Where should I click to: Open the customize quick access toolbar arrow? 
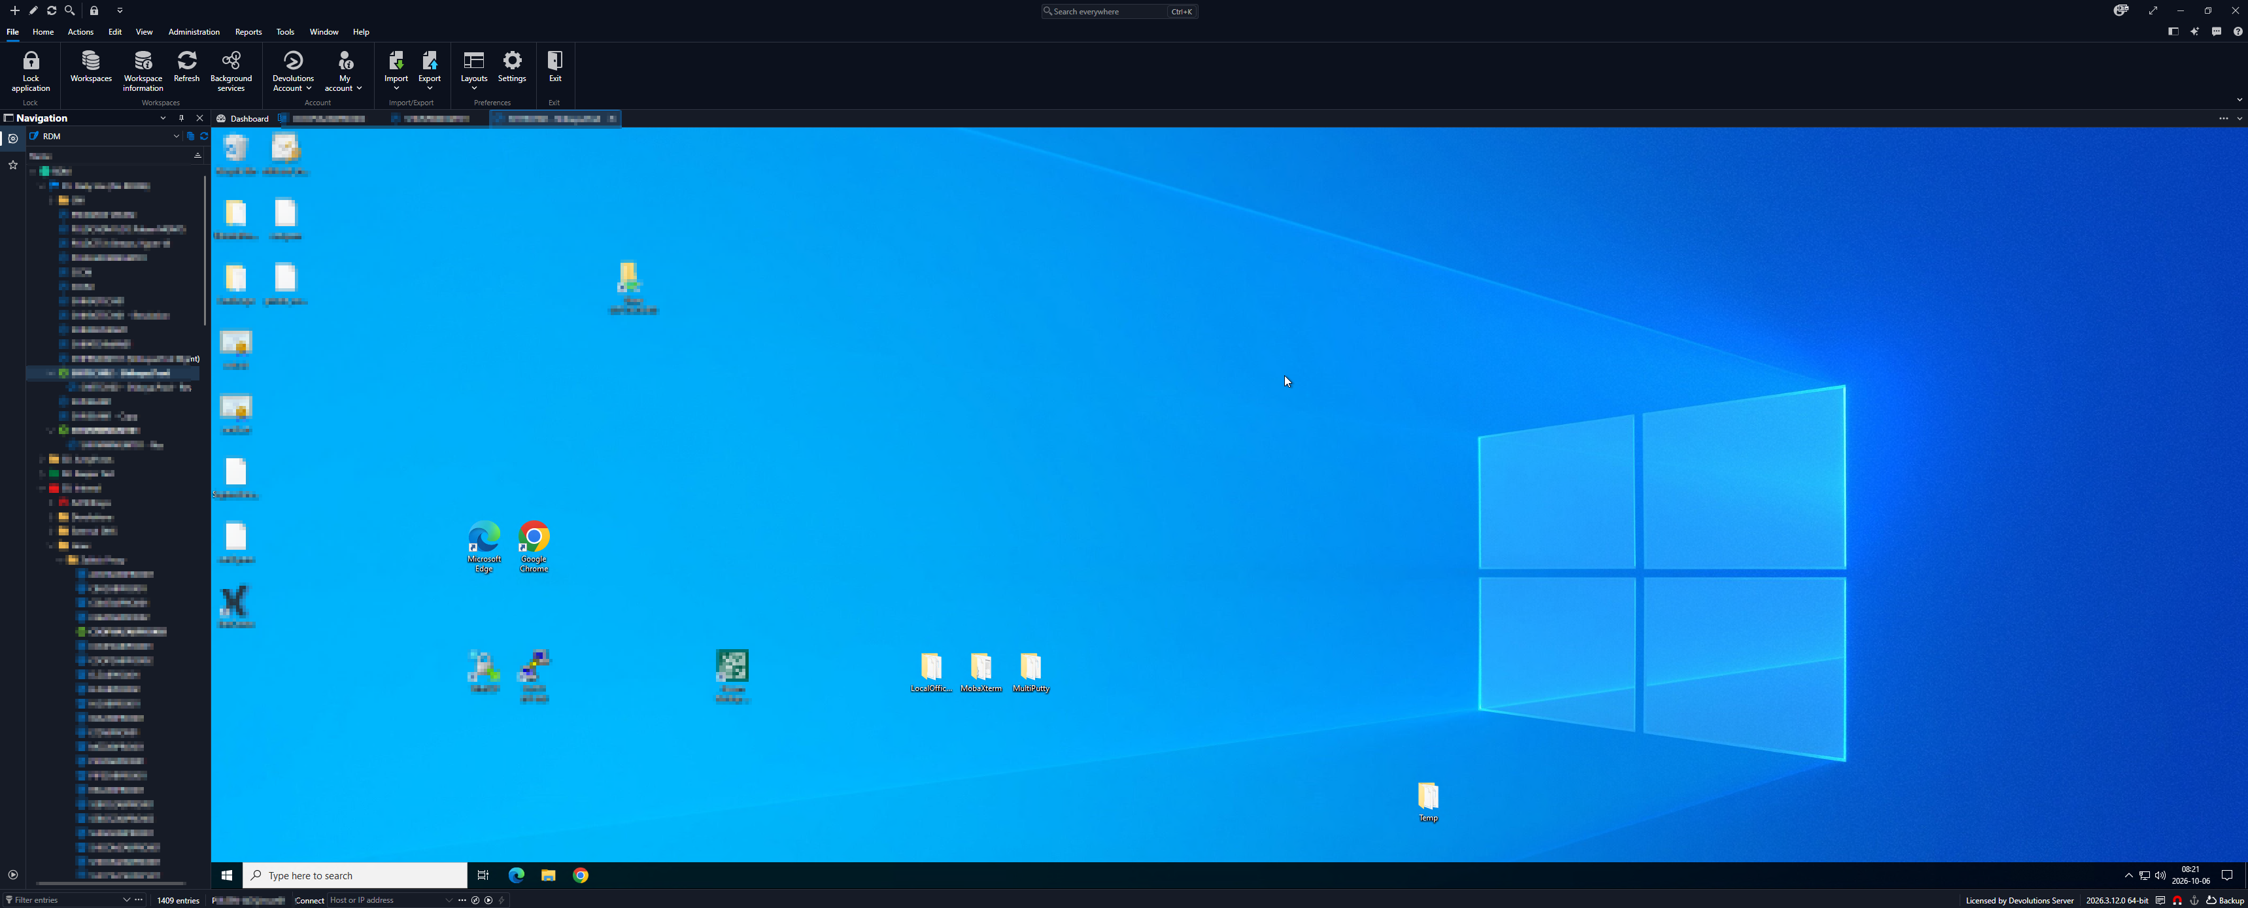[x=120, y=10]
